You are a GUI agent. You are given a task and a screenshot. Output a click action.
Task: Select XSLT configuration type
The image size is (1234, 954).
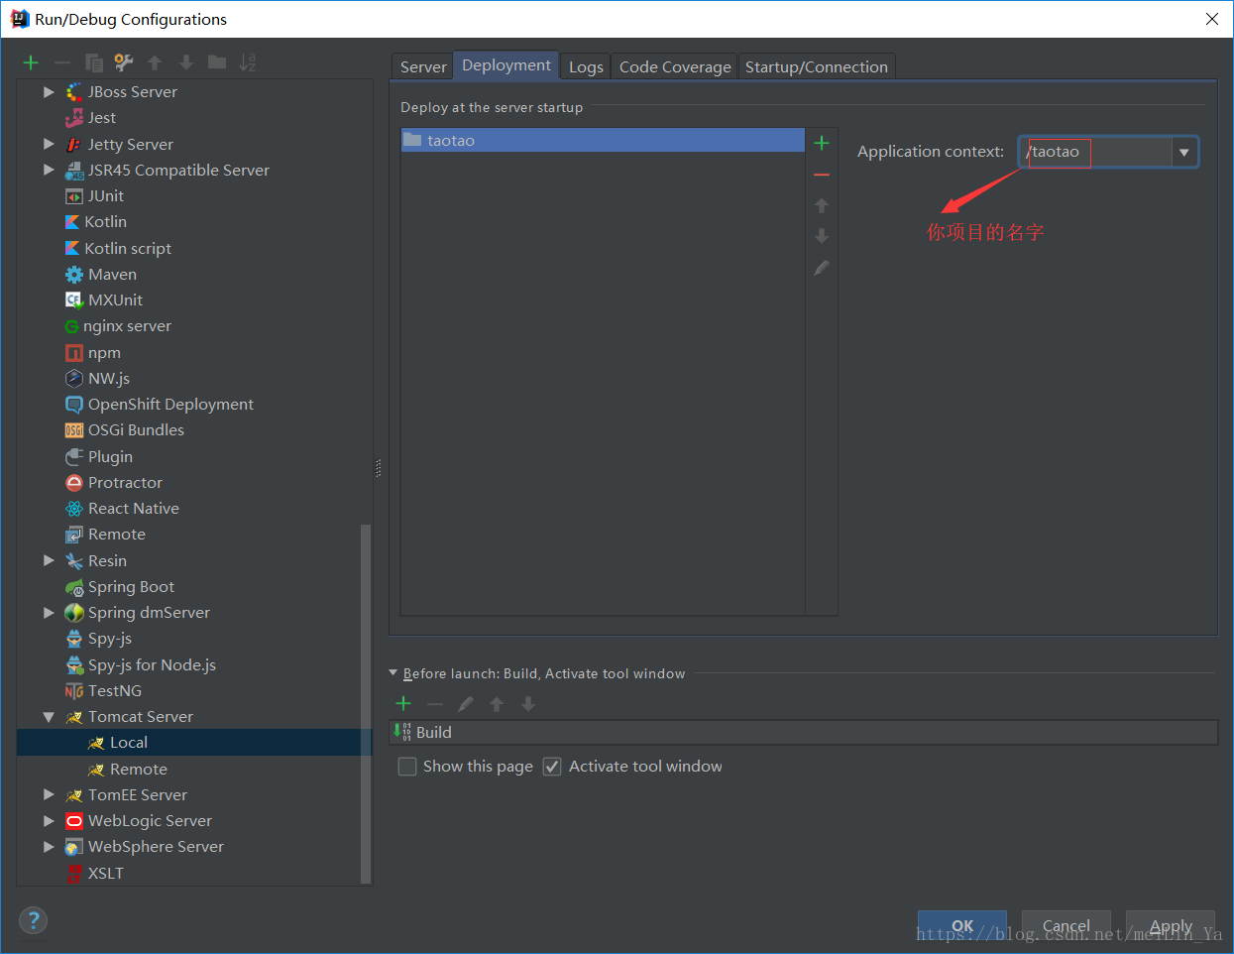[x=95, y=874]
